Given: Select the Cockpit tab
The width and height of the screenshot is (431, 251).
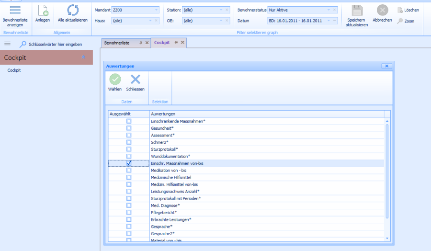Looking at the screenshot, I should (x=162, y=43).
